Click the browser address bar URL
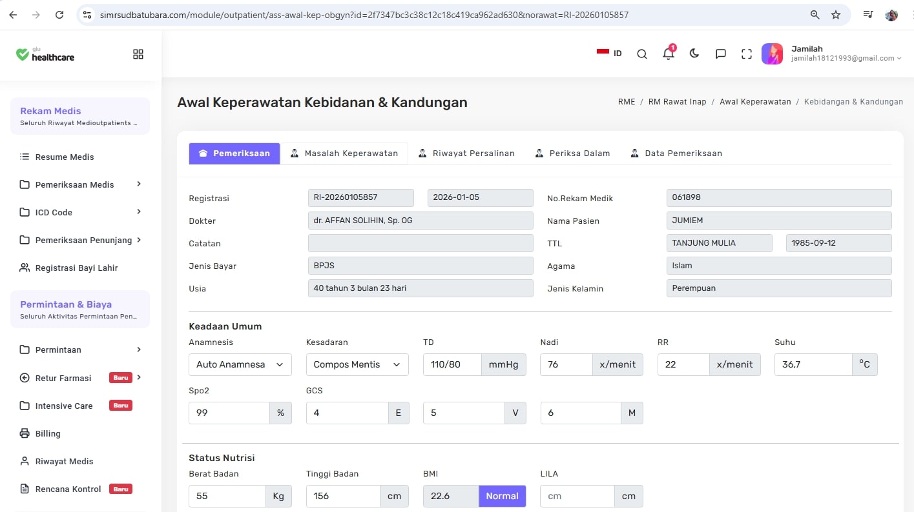This screenshot has height=512, width=914. point(364,14)
